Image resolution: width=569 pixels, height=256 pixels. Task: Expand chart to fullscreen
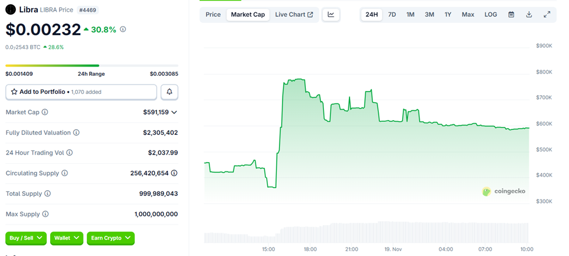(x=547, y=15)
